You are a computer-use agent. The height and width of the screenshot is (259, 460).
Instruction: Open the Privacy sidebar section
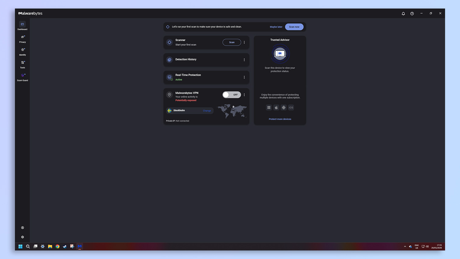(x=23, y=39)
